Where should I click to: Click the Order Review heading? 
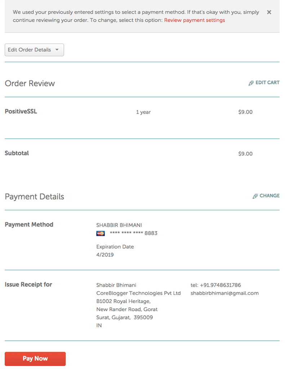[30, 83]
